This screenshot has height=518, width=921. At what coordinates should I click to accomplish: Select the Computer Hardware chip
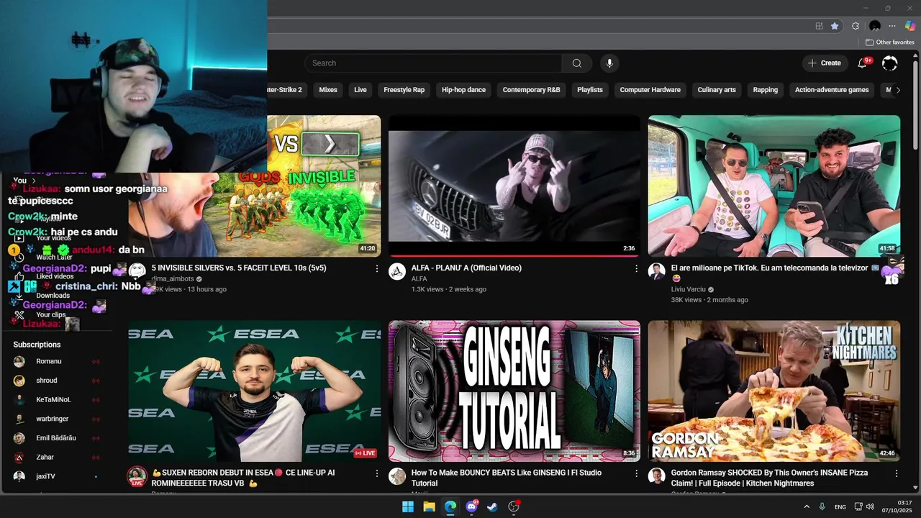tap(650, 90)
